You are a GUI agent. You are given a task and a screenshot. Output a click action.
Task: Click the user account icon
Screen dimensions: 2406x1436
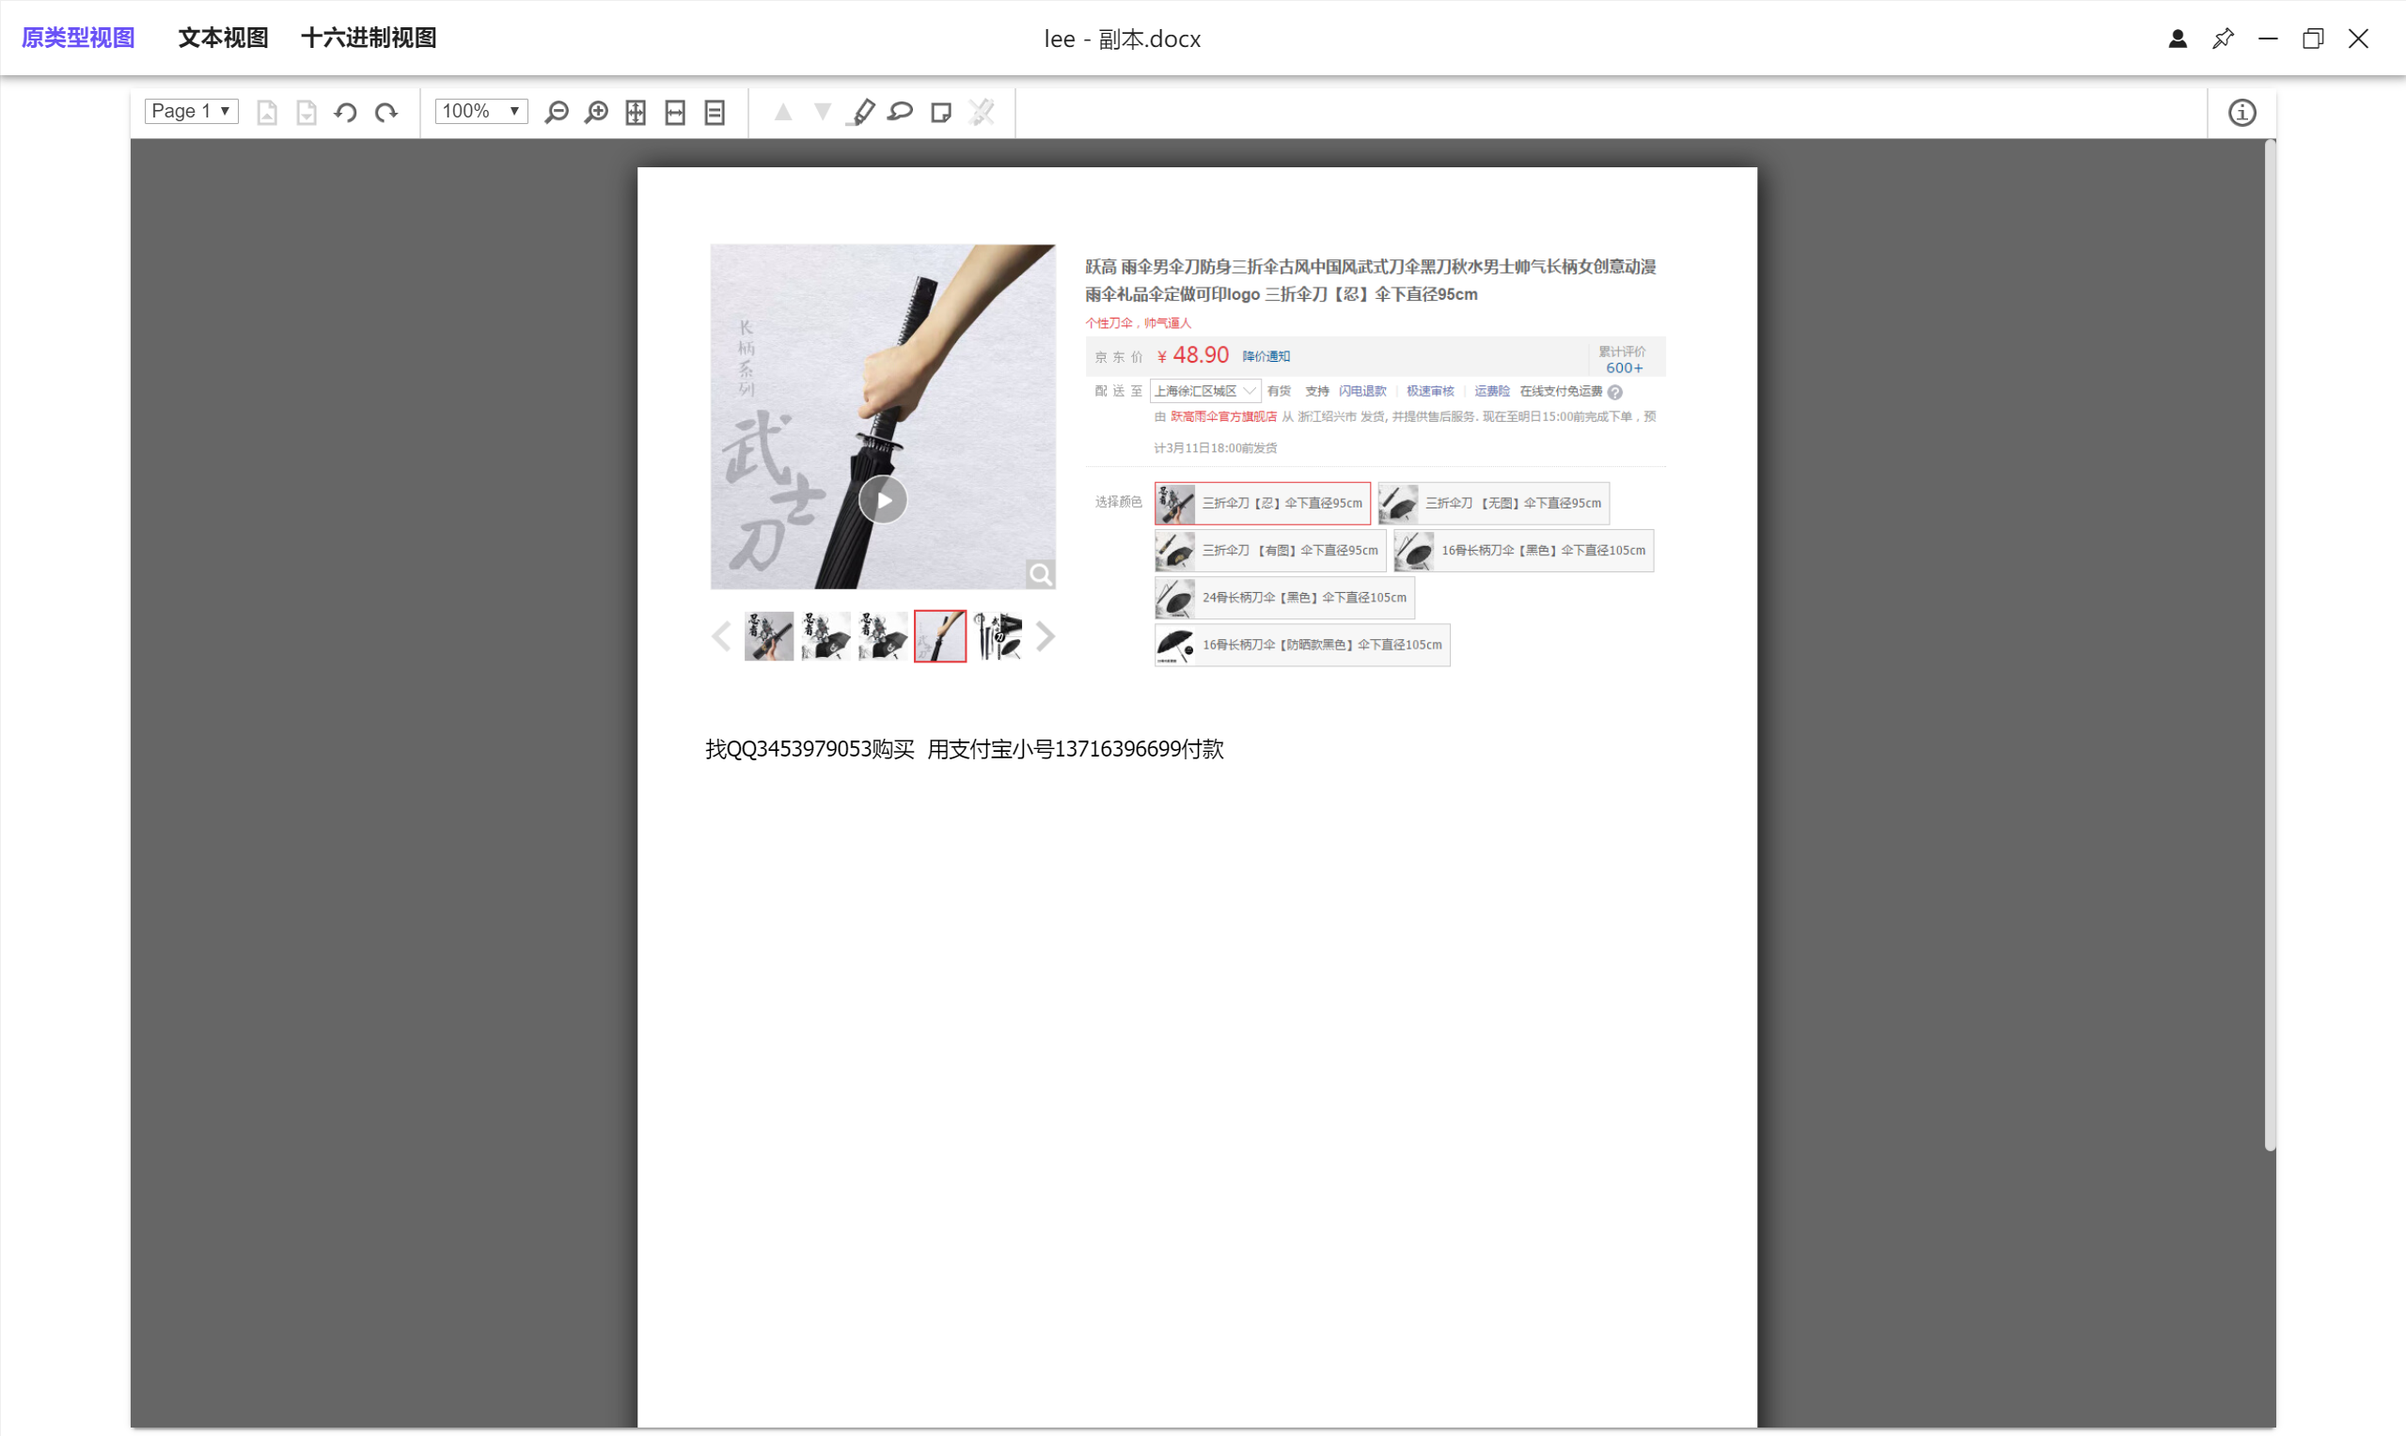tap(2178, 39)
